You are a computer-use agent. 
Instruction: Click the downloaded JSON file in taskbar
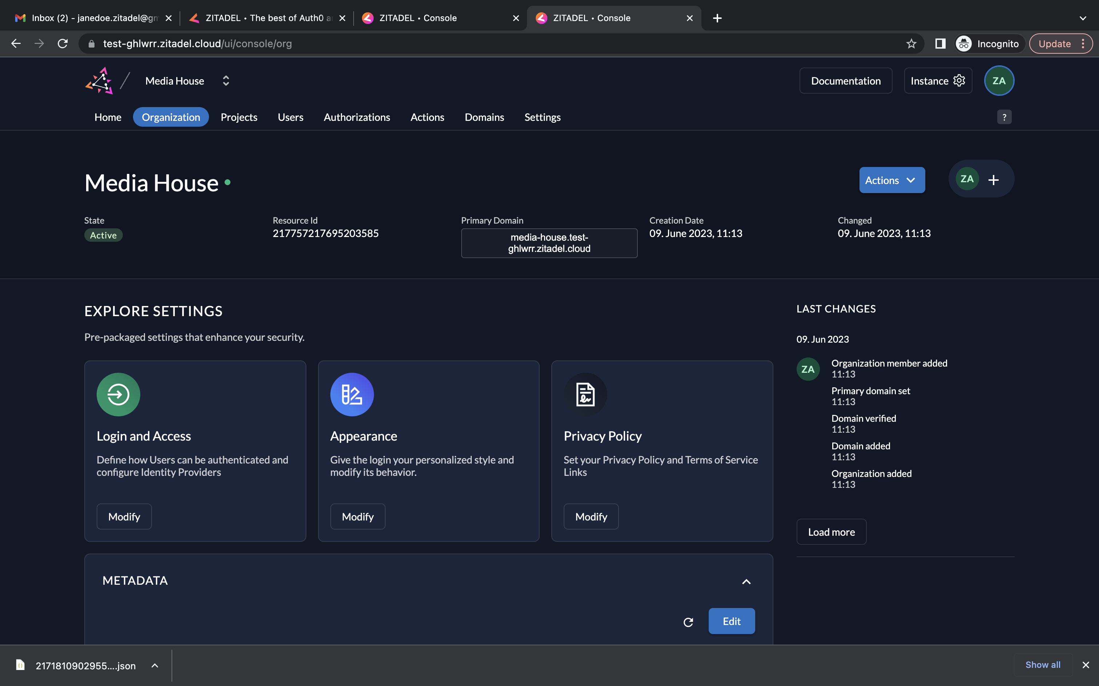tap(85, 665)
